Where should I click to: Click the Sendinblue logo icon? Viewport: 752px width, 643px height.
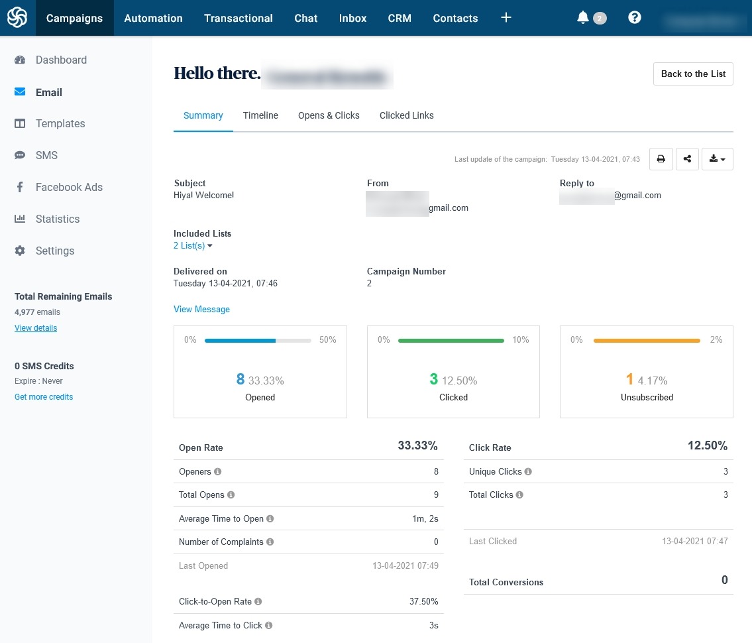pos(17,18)
